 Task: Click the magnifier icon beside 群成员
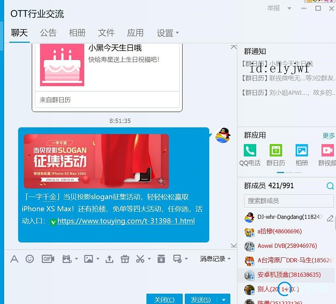pos(330,186)
